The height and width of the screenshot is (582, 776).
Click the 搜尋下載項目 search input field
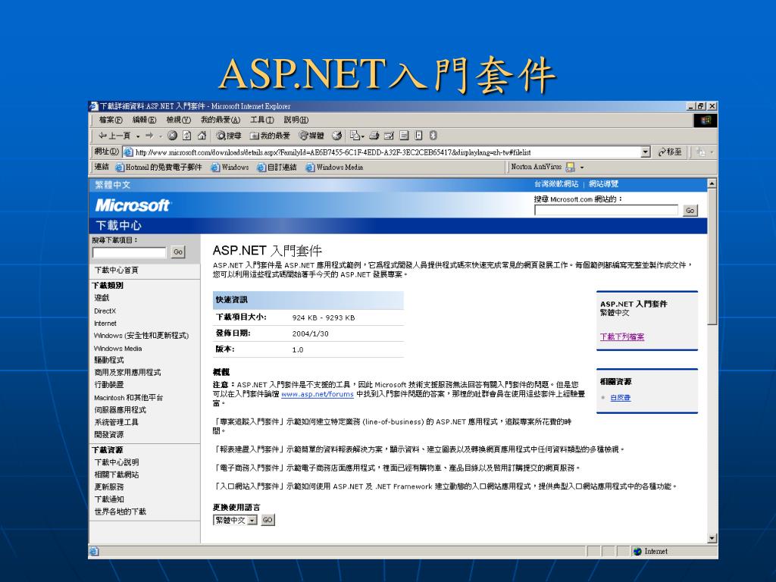click(129, 252)
